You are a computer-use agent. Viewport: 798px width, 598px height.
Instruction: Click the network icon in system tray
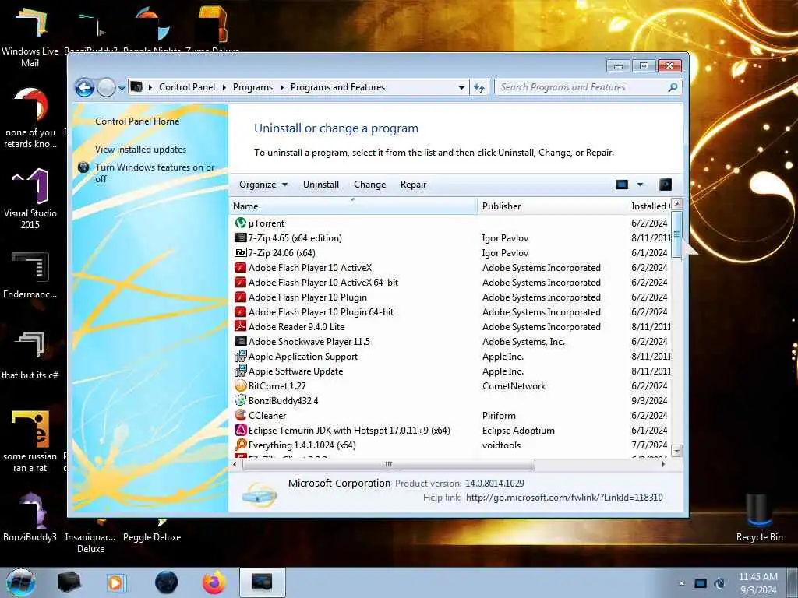click(x=701, y=583)
